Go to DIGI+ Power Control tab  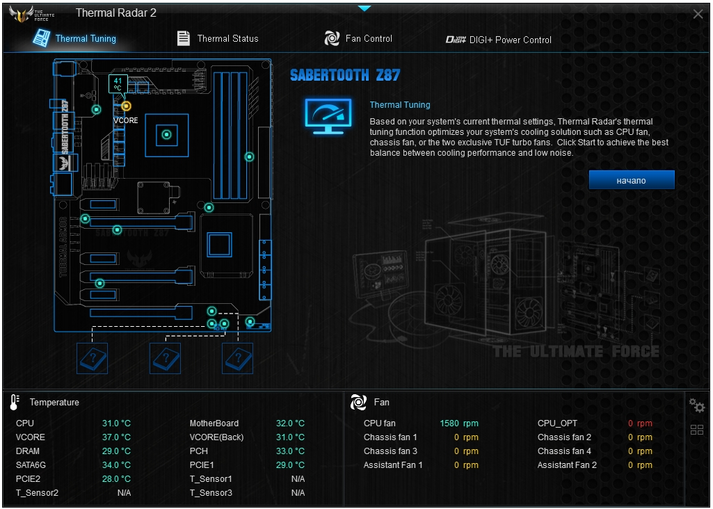point(499,40)
